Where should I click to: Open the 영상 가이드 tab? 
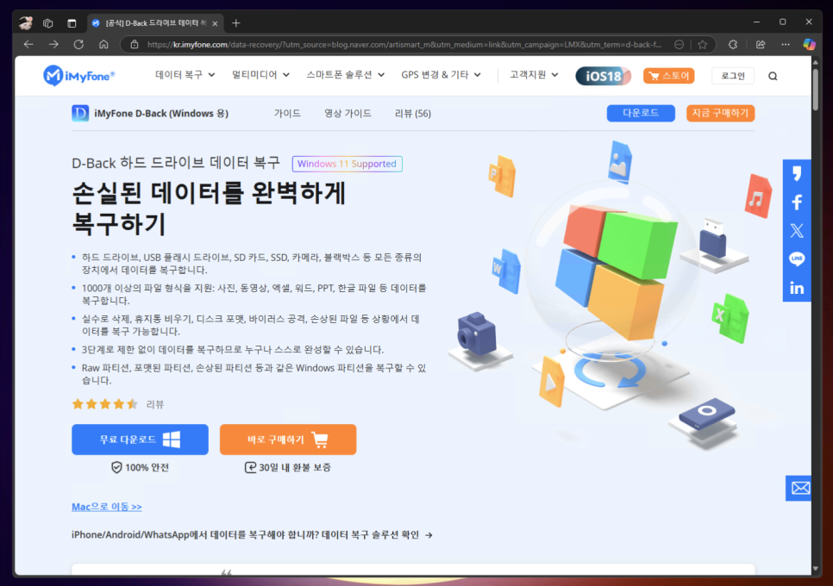point(348,113)
